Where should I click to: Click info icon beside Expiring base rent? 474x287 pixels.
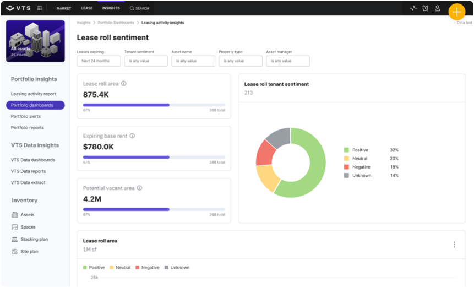[x=132, y=136]
